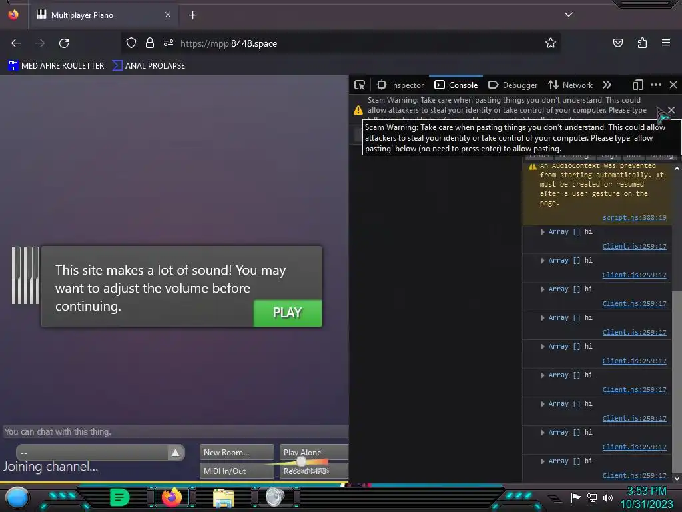Viewport: 682px width, 512px height.
Task: Show more DevTools tabs chevron
Action: click(607, 85)
